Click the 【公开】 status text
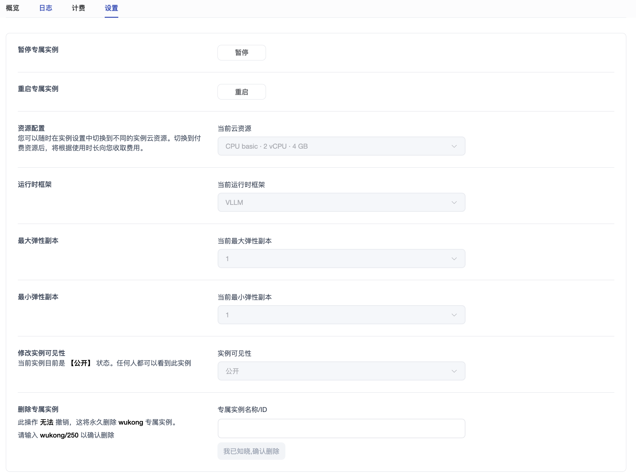This screenshot has height=475, width=636. [81, 363]
